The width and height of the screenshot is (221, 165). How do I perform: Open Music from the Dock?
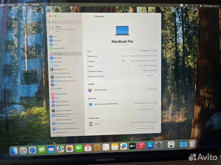click(141, 146)
